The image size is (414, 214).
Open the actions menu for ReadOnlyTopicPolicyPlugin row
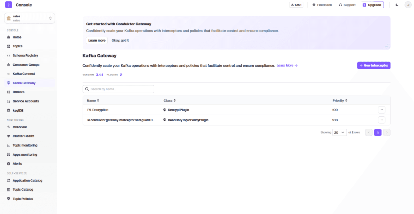click(x=381, y=120)
